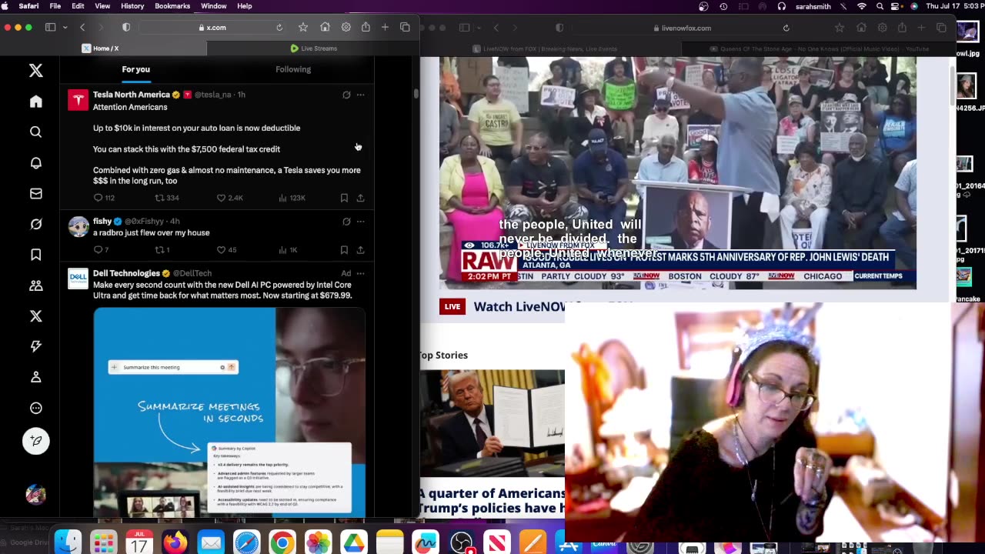Open settings gear in x.com Safari toolbar
The height and width of the screenshot is (554, 985).
[346, 27]
